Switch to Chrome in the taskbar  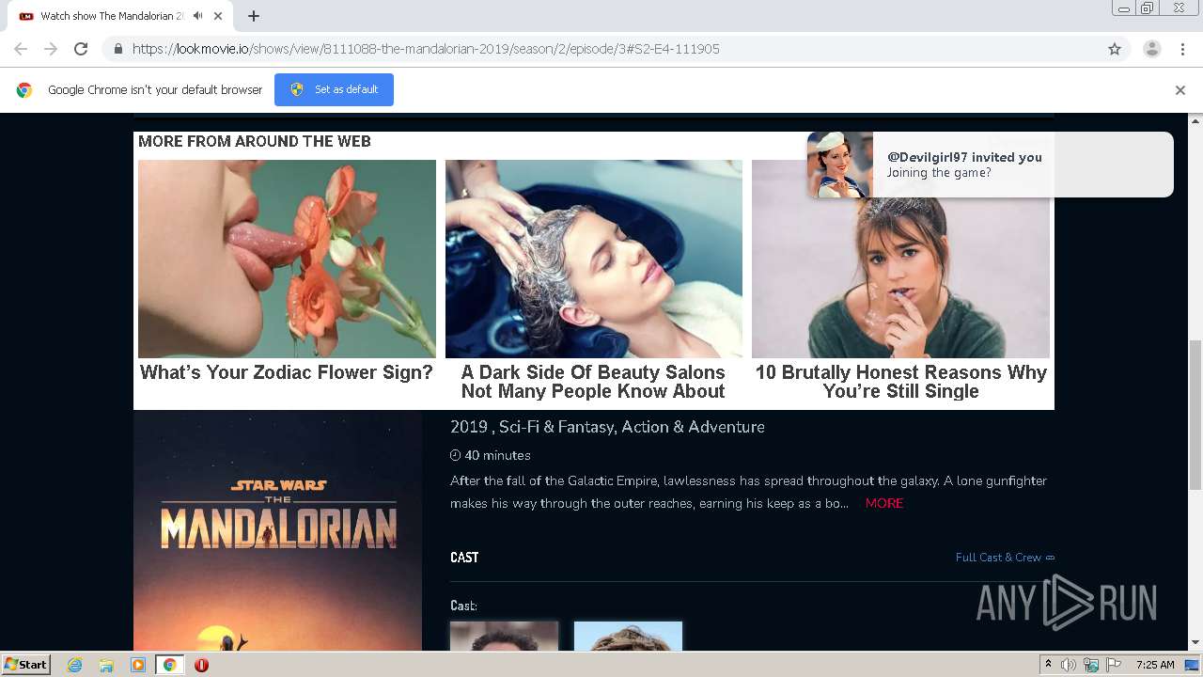[169, 665]
